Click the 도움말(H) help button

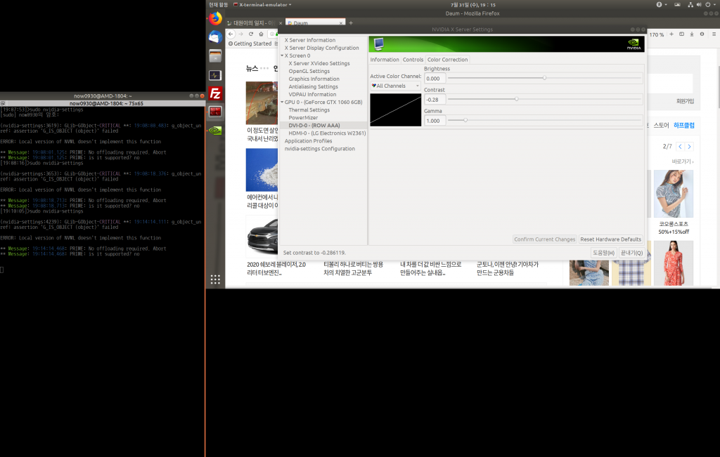click(603, 253)
